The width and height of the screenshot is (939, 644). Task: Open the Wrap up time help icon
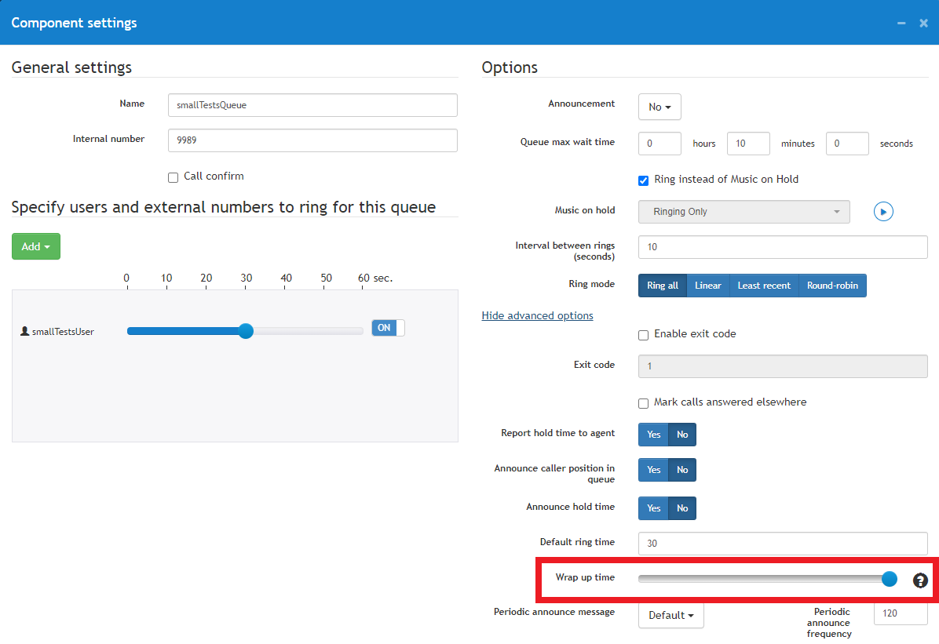pos(920,580)
